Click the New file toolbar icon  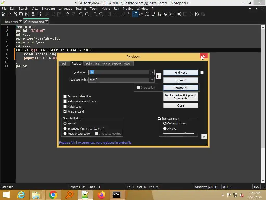[x=3, y=14]
